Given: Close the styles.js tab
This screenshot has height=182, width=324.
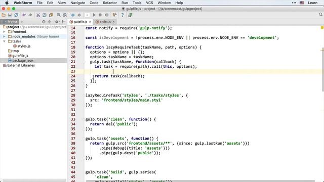Looking at the screenshot, I should 113,22.
